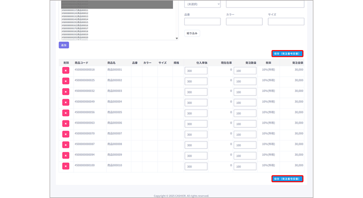This screenshot has width=363, height=198.
Task: Select 商品000012 in the product list
Action: click(75, 13)
